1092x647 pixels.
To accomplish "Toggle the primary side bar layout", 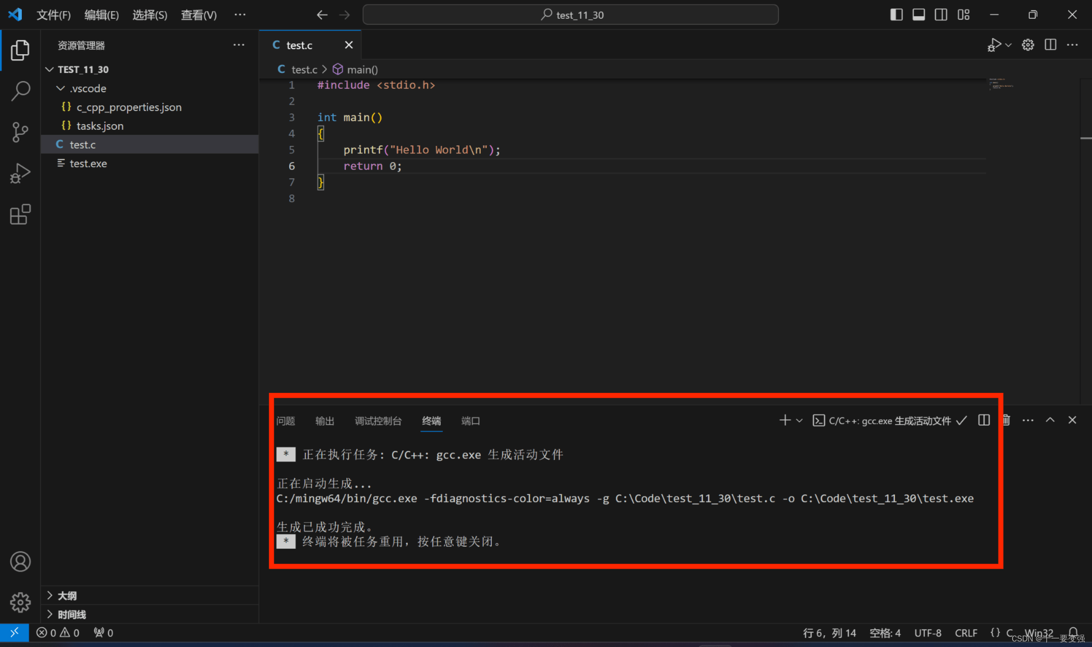I will click(896, 15).
